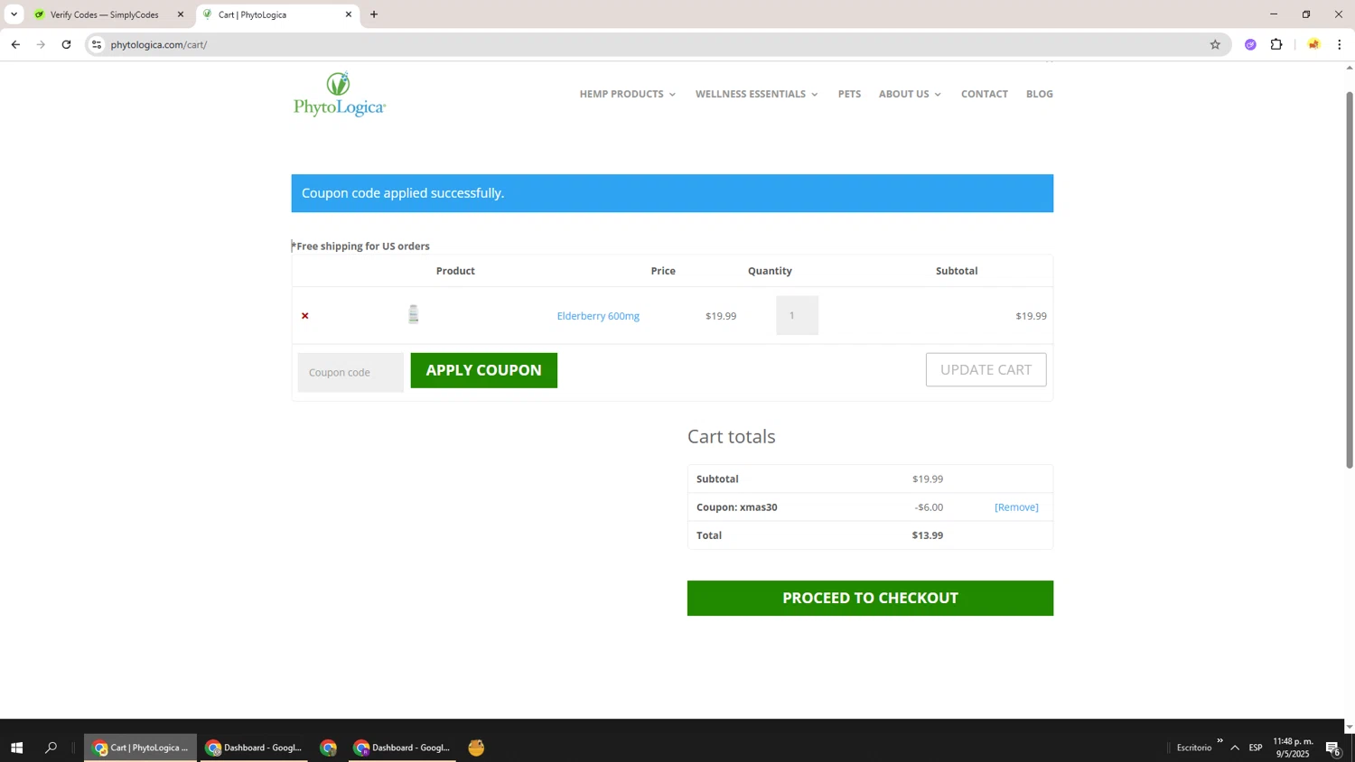Go back with browser back arrow
The image size is (1355, 762).
coord(15,44)
